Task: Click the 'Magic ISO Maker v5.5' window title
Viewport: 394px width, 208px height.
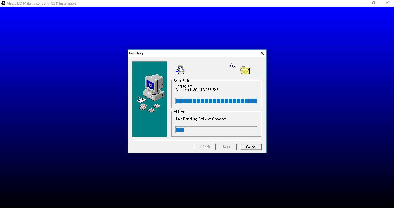Action: tap(41, 3)
